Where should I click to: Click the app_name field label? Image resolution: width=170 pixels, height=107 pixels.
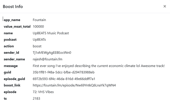pos(12,20)
